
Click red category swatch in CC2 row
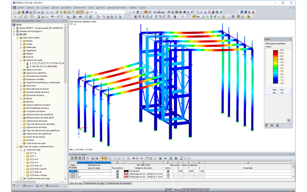click(126, 174)
